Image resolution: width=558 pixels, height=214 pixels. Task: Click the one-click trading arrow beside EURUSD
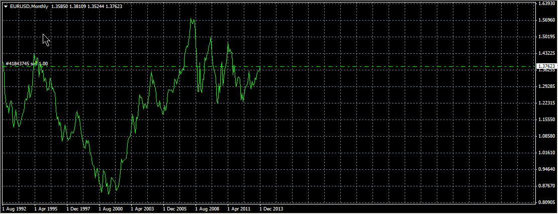pos(6,7)
